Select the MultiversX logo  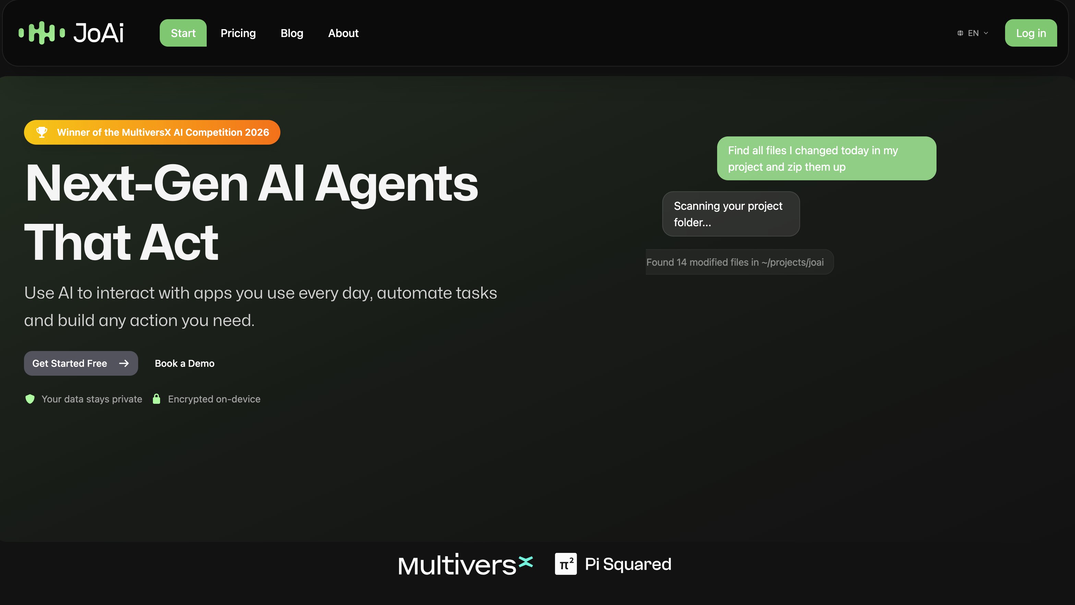pos(465,564)
